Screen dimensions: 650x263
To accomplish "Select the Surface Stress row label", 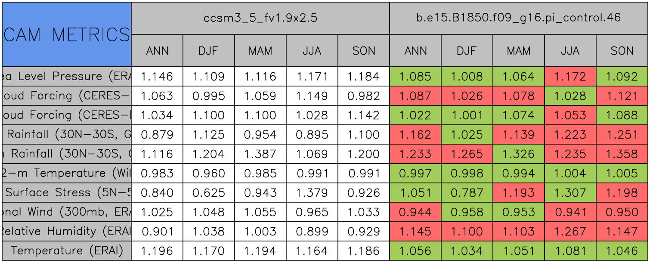I will tap(66, 192).
